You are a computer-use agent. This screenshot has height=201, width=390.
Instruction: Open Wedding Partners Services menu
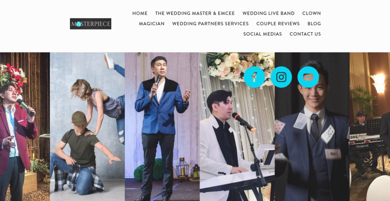coord(210,24)
